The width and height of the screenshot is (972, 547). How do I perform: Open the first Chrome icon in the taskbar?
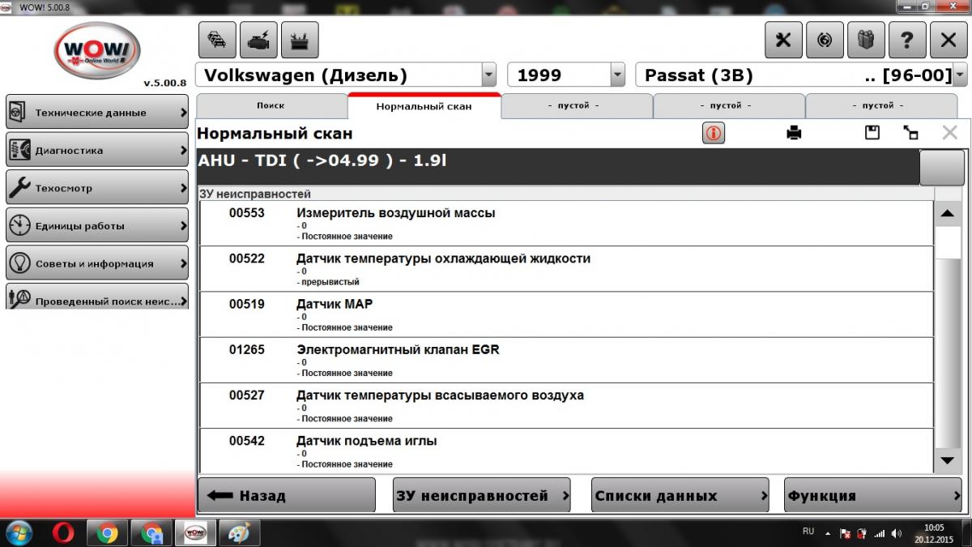coord(107,533)
